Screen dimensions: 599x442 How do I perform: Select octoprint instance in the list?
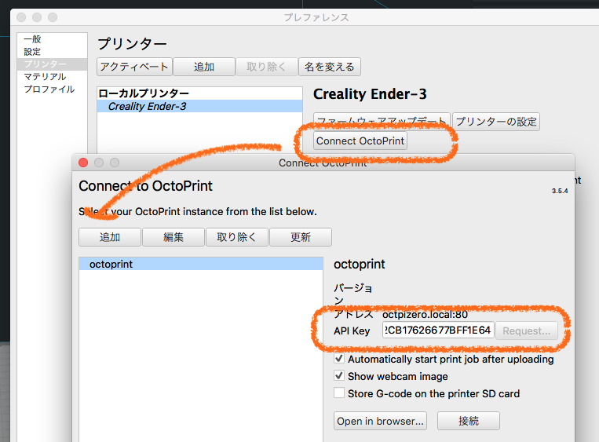[201, 264]
